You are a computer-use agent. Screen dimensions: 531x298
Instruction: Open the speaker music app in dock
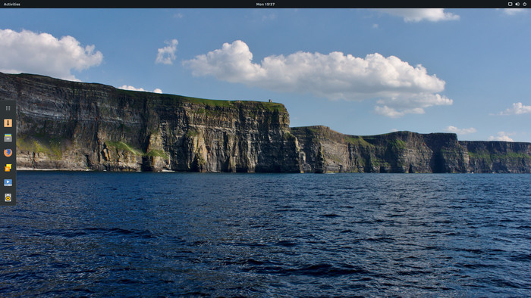[x=8, y=197]
